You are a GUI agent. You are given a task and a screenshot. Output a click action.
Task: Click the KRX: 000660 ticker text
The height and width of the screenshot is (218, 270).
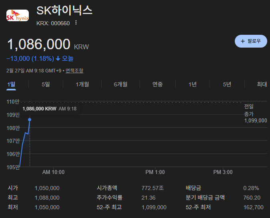[53, 23]
